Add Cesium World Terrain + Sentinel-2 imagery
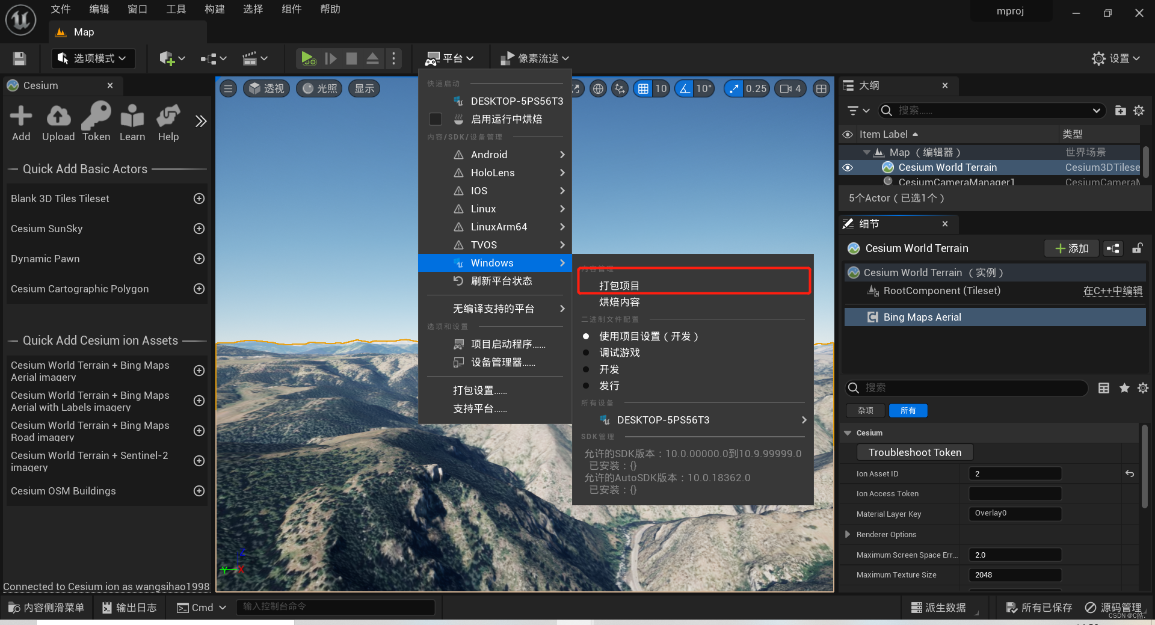 point(199,461)
